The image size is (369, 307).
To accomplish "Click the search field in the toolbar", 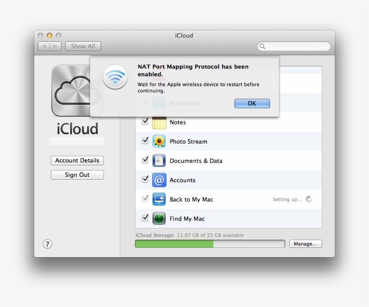I will click(294, 46).
